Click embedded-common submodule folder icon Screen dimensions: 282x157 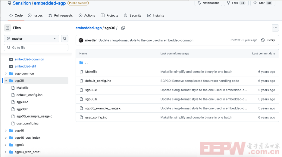(11, 59)
